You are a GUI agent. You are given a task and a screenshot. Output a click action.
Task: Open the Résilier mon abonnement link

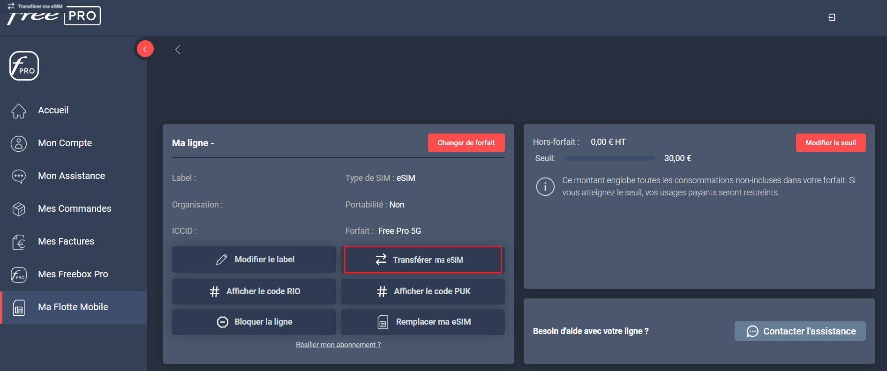click(338, 345)
